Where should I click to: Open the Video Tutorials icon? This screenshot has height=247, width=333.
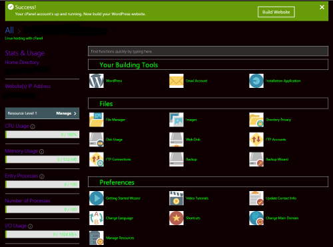pos(176,198)
